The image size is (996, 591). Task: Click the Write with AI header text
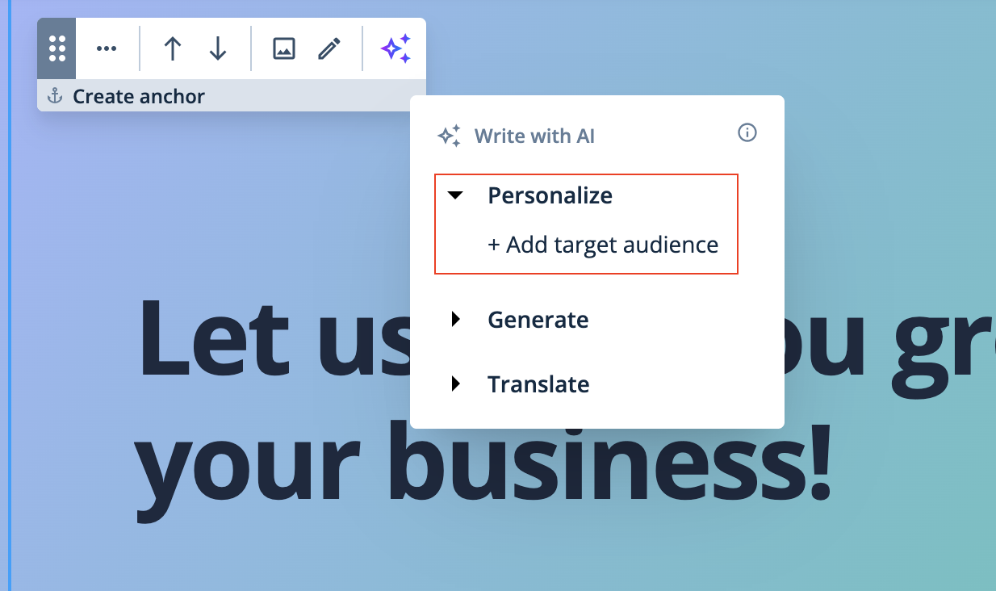[534, 136]
